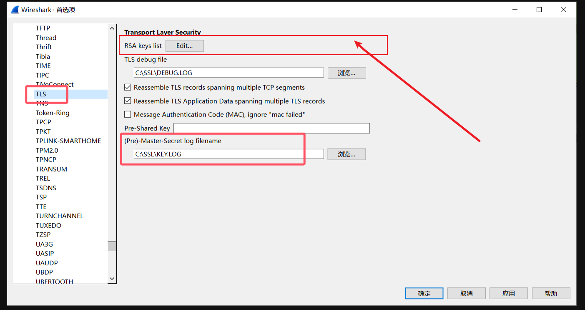Select the TLS protocol entry
Screen dimensions: 585x310
click(x=41, y=94)
